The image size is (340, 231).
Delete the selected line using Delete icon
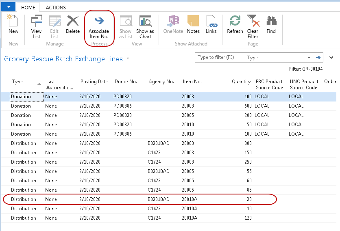click(x=73, y=25)
